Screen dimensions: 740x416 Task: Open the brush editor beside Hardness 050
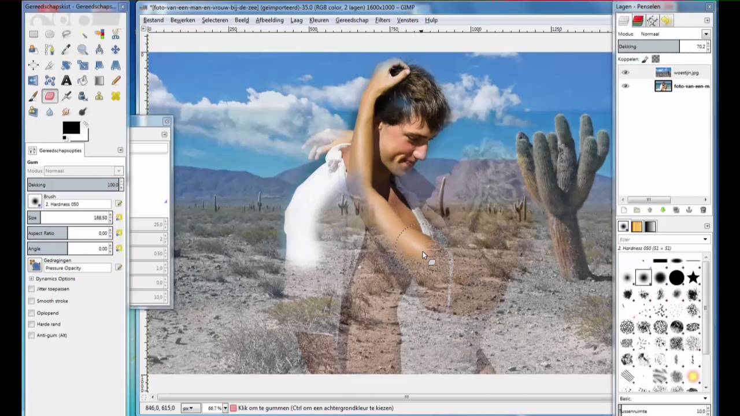pyautogui.click(x=119, y=203)
